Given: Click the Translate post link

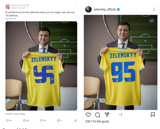Looking at the screenshot, I should pos(11,19).
